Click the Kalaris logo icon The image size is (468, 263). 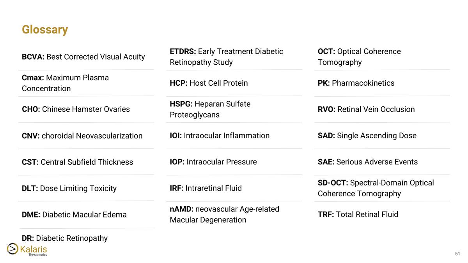pyautogui.click(x=12, y=249)
